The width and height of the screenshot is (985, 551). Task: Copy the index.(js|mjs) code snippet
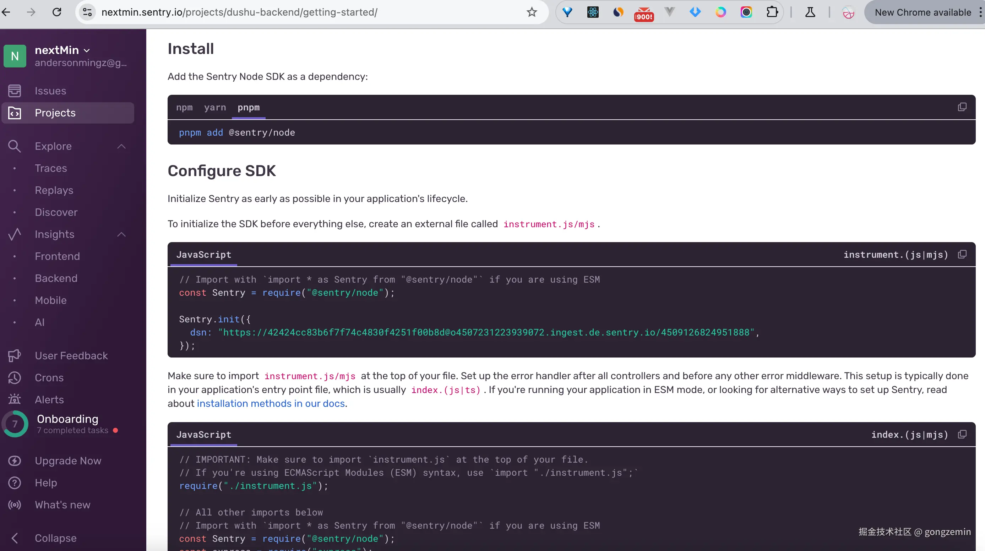tap(962, 435)
